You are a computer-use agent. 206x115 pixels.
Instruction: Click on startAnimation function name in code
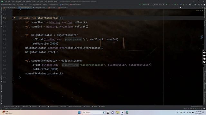(x=48, y=18)
